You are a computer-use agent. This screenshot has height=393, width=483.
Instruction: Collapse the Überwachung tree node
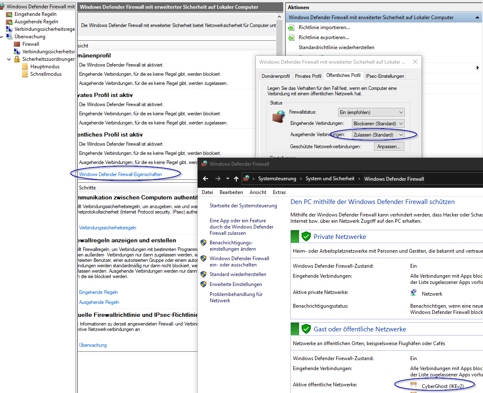click(x=2, y=37)
